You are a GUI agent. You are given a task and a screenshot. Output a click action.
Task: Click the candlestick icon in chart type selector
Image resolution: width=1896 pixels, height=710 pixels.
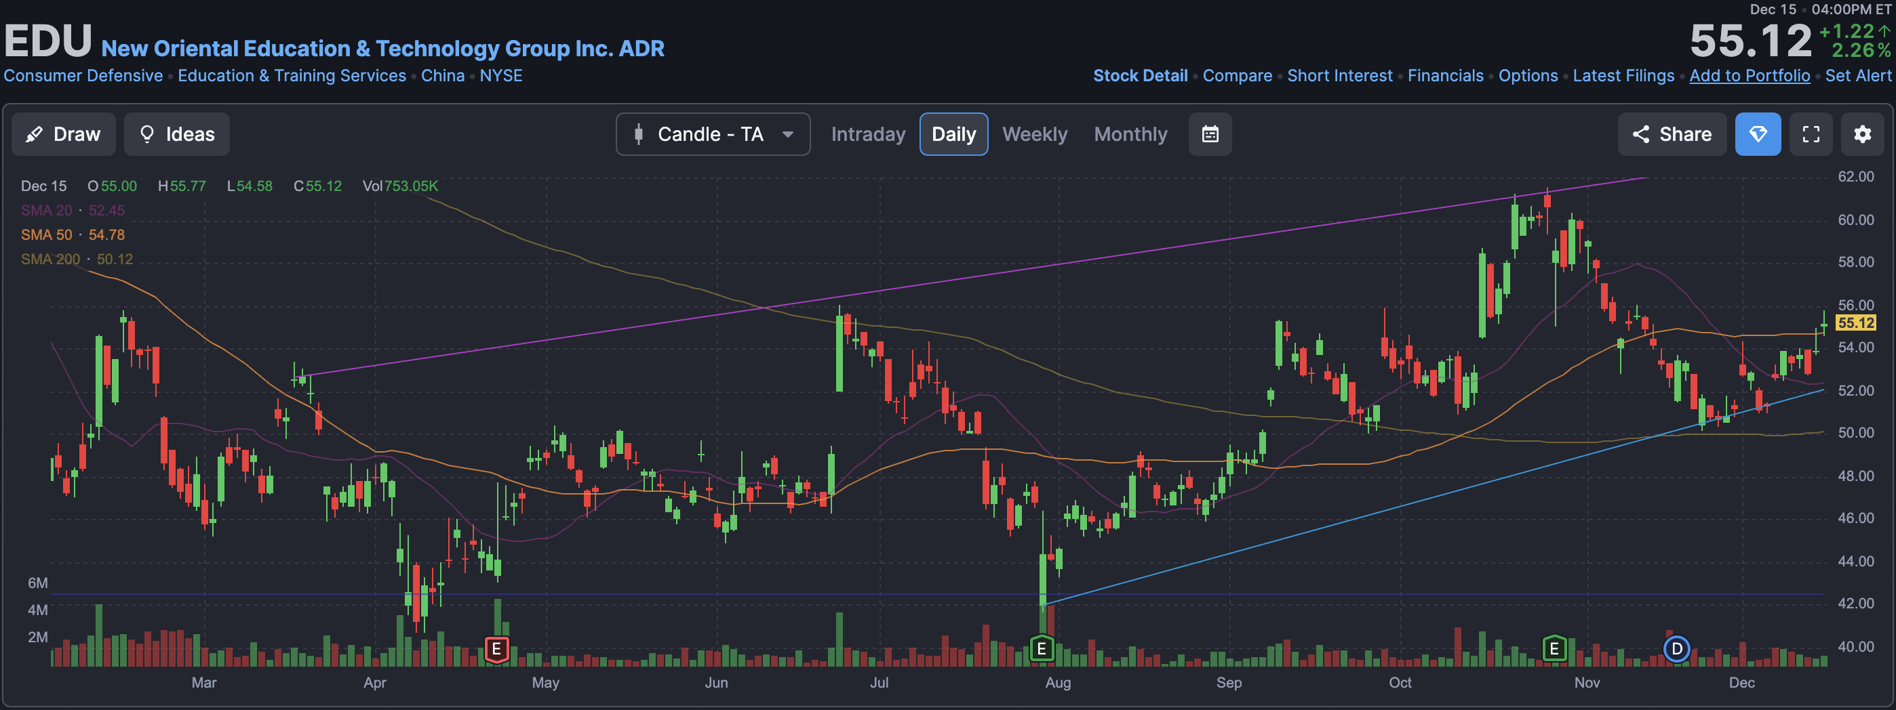point(638,133)
